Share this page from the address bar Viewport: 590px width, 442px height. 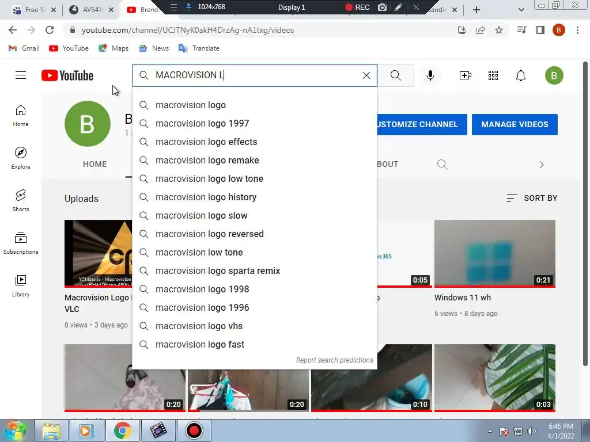coord(481,30)
